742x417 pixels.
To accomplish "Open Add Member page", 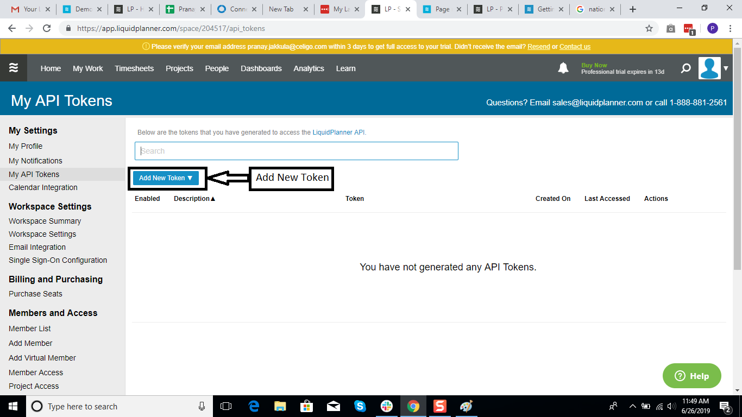I will pyautogui.click(x=30, y=343).
